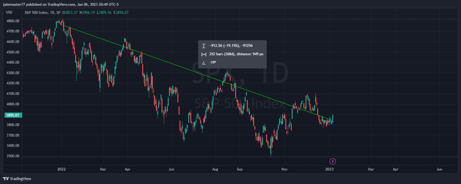Click the Nov time axis label
The width and height of the screenshot is (461, 184).
tap(284, 169)
